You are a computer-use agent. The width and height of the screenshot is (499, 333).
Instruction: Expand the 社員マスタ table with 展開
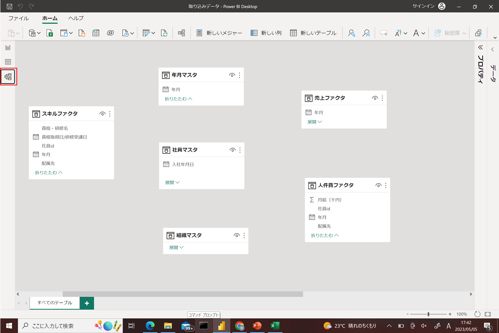pyautogui.click(x=172, y=183)
